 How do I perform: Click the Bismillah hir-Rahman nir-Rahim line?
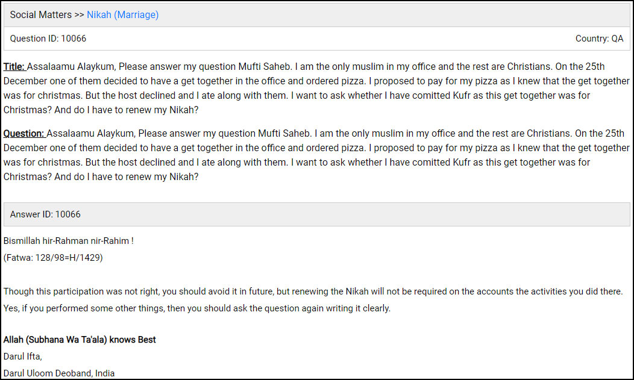click(x=69, y=241)
